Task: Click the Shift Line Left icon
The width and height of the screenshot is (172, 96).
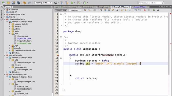Action: coord(135,10)
